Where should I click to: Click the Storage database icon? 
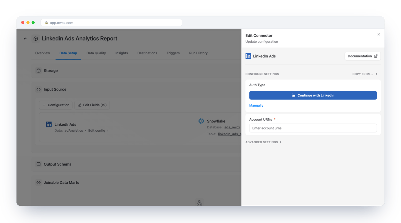click(x=38, y=71)
